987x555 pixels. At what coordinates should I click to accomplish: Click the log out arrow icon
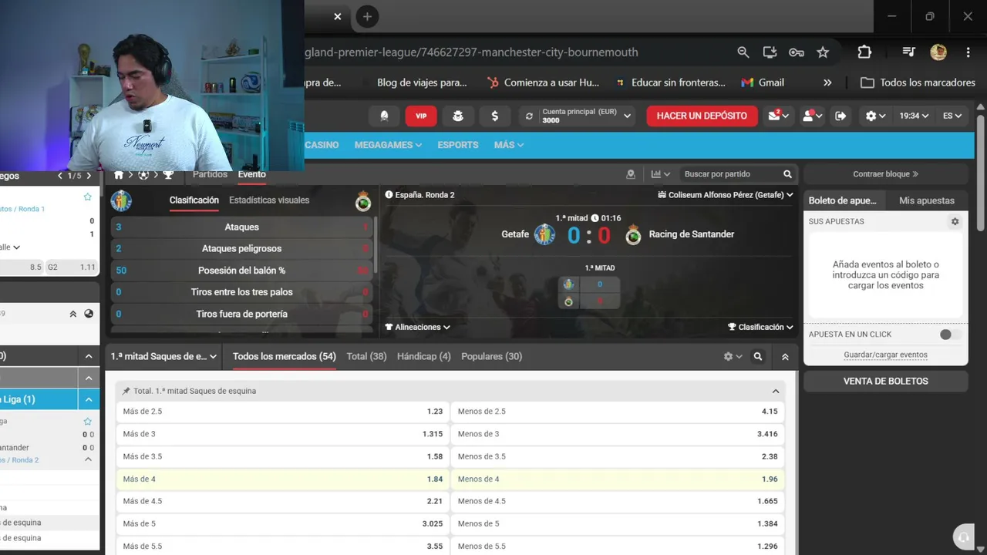[840, 116]
